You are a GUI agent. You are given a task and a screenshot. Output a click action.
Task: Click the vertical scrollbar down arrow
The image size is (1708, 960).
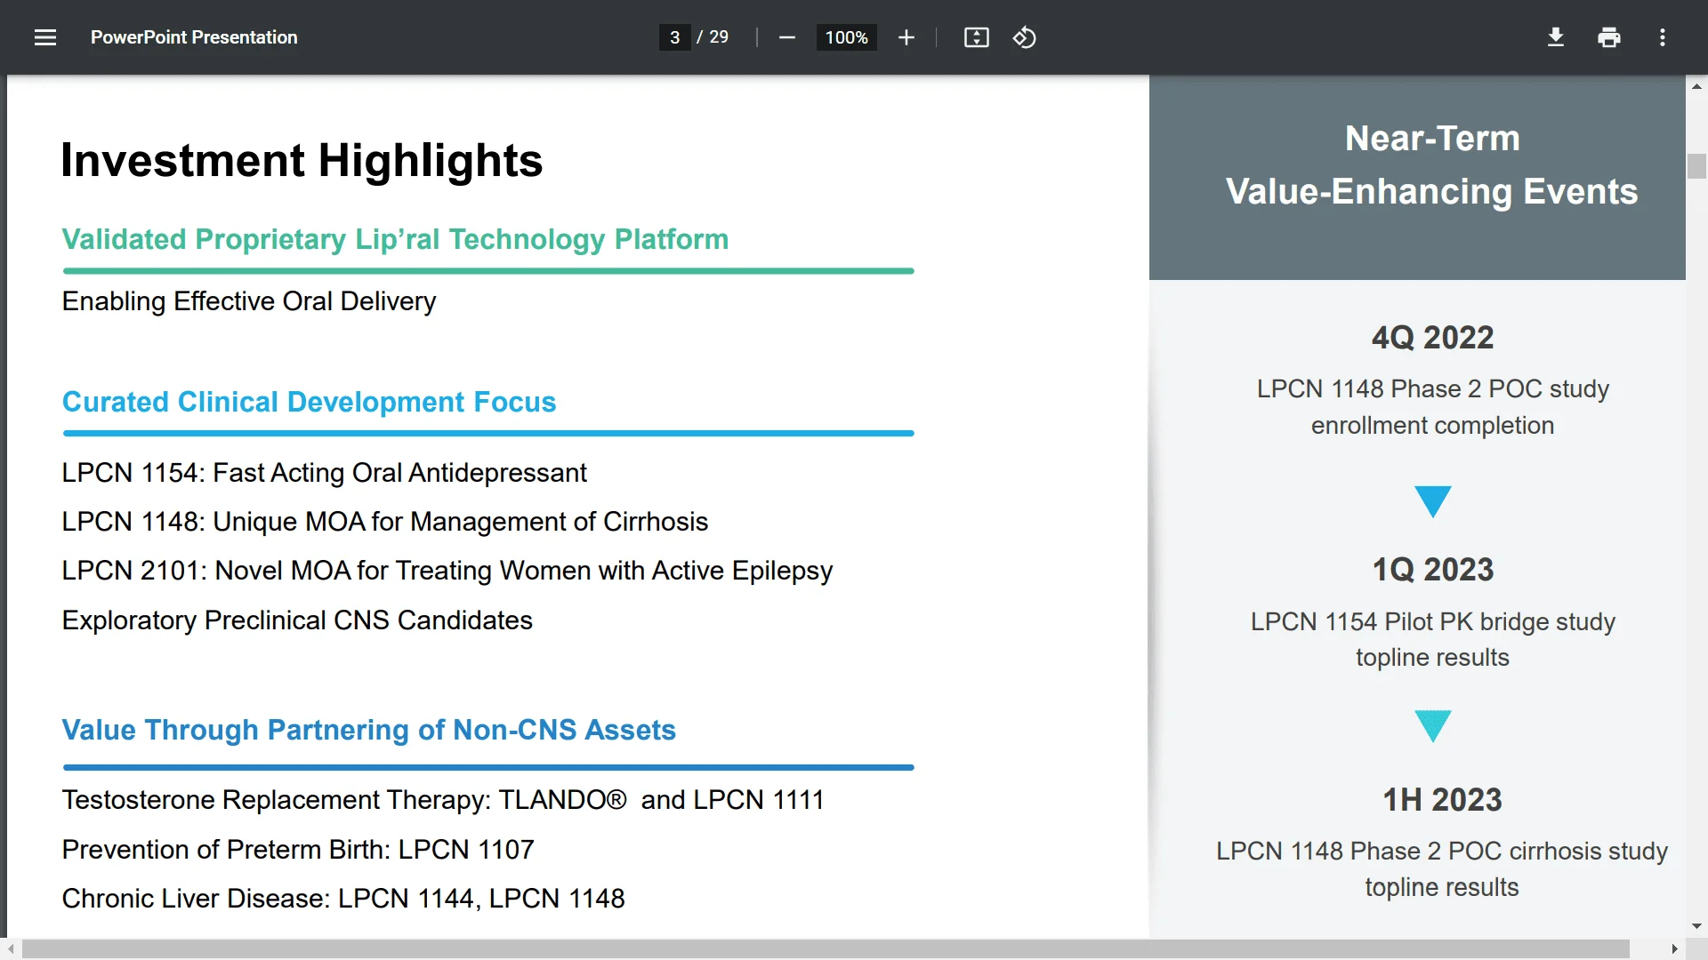pos(1696,926)
